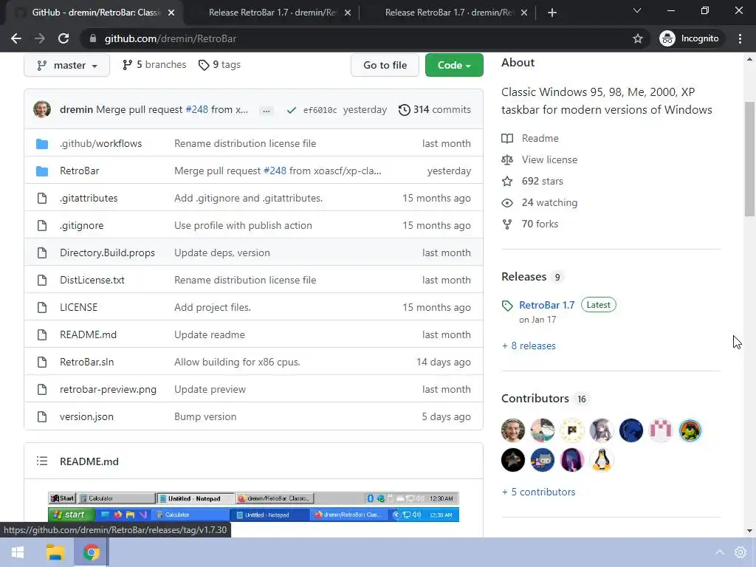This screenshot has width=756, height=567.
Task: Open the tab search chevron
Action: [637, 10]
